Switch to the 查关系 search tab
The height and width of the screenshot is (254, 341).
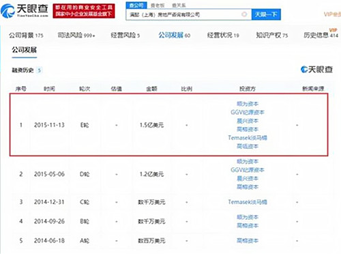click(x=179, y=5)
